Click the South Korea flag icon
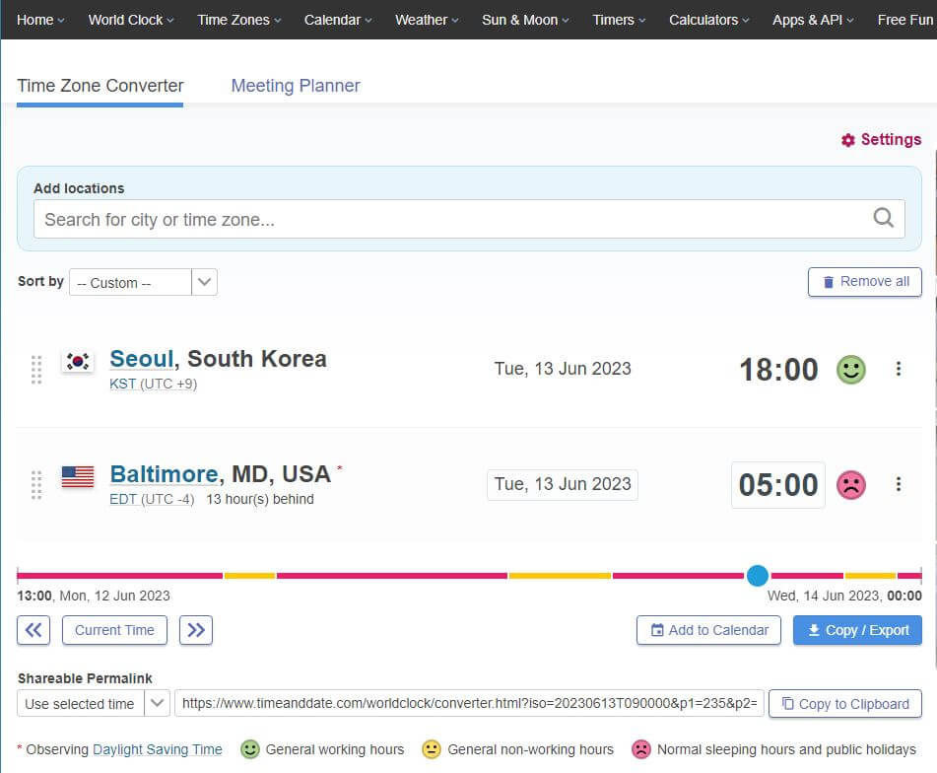 tap(76, 361)
